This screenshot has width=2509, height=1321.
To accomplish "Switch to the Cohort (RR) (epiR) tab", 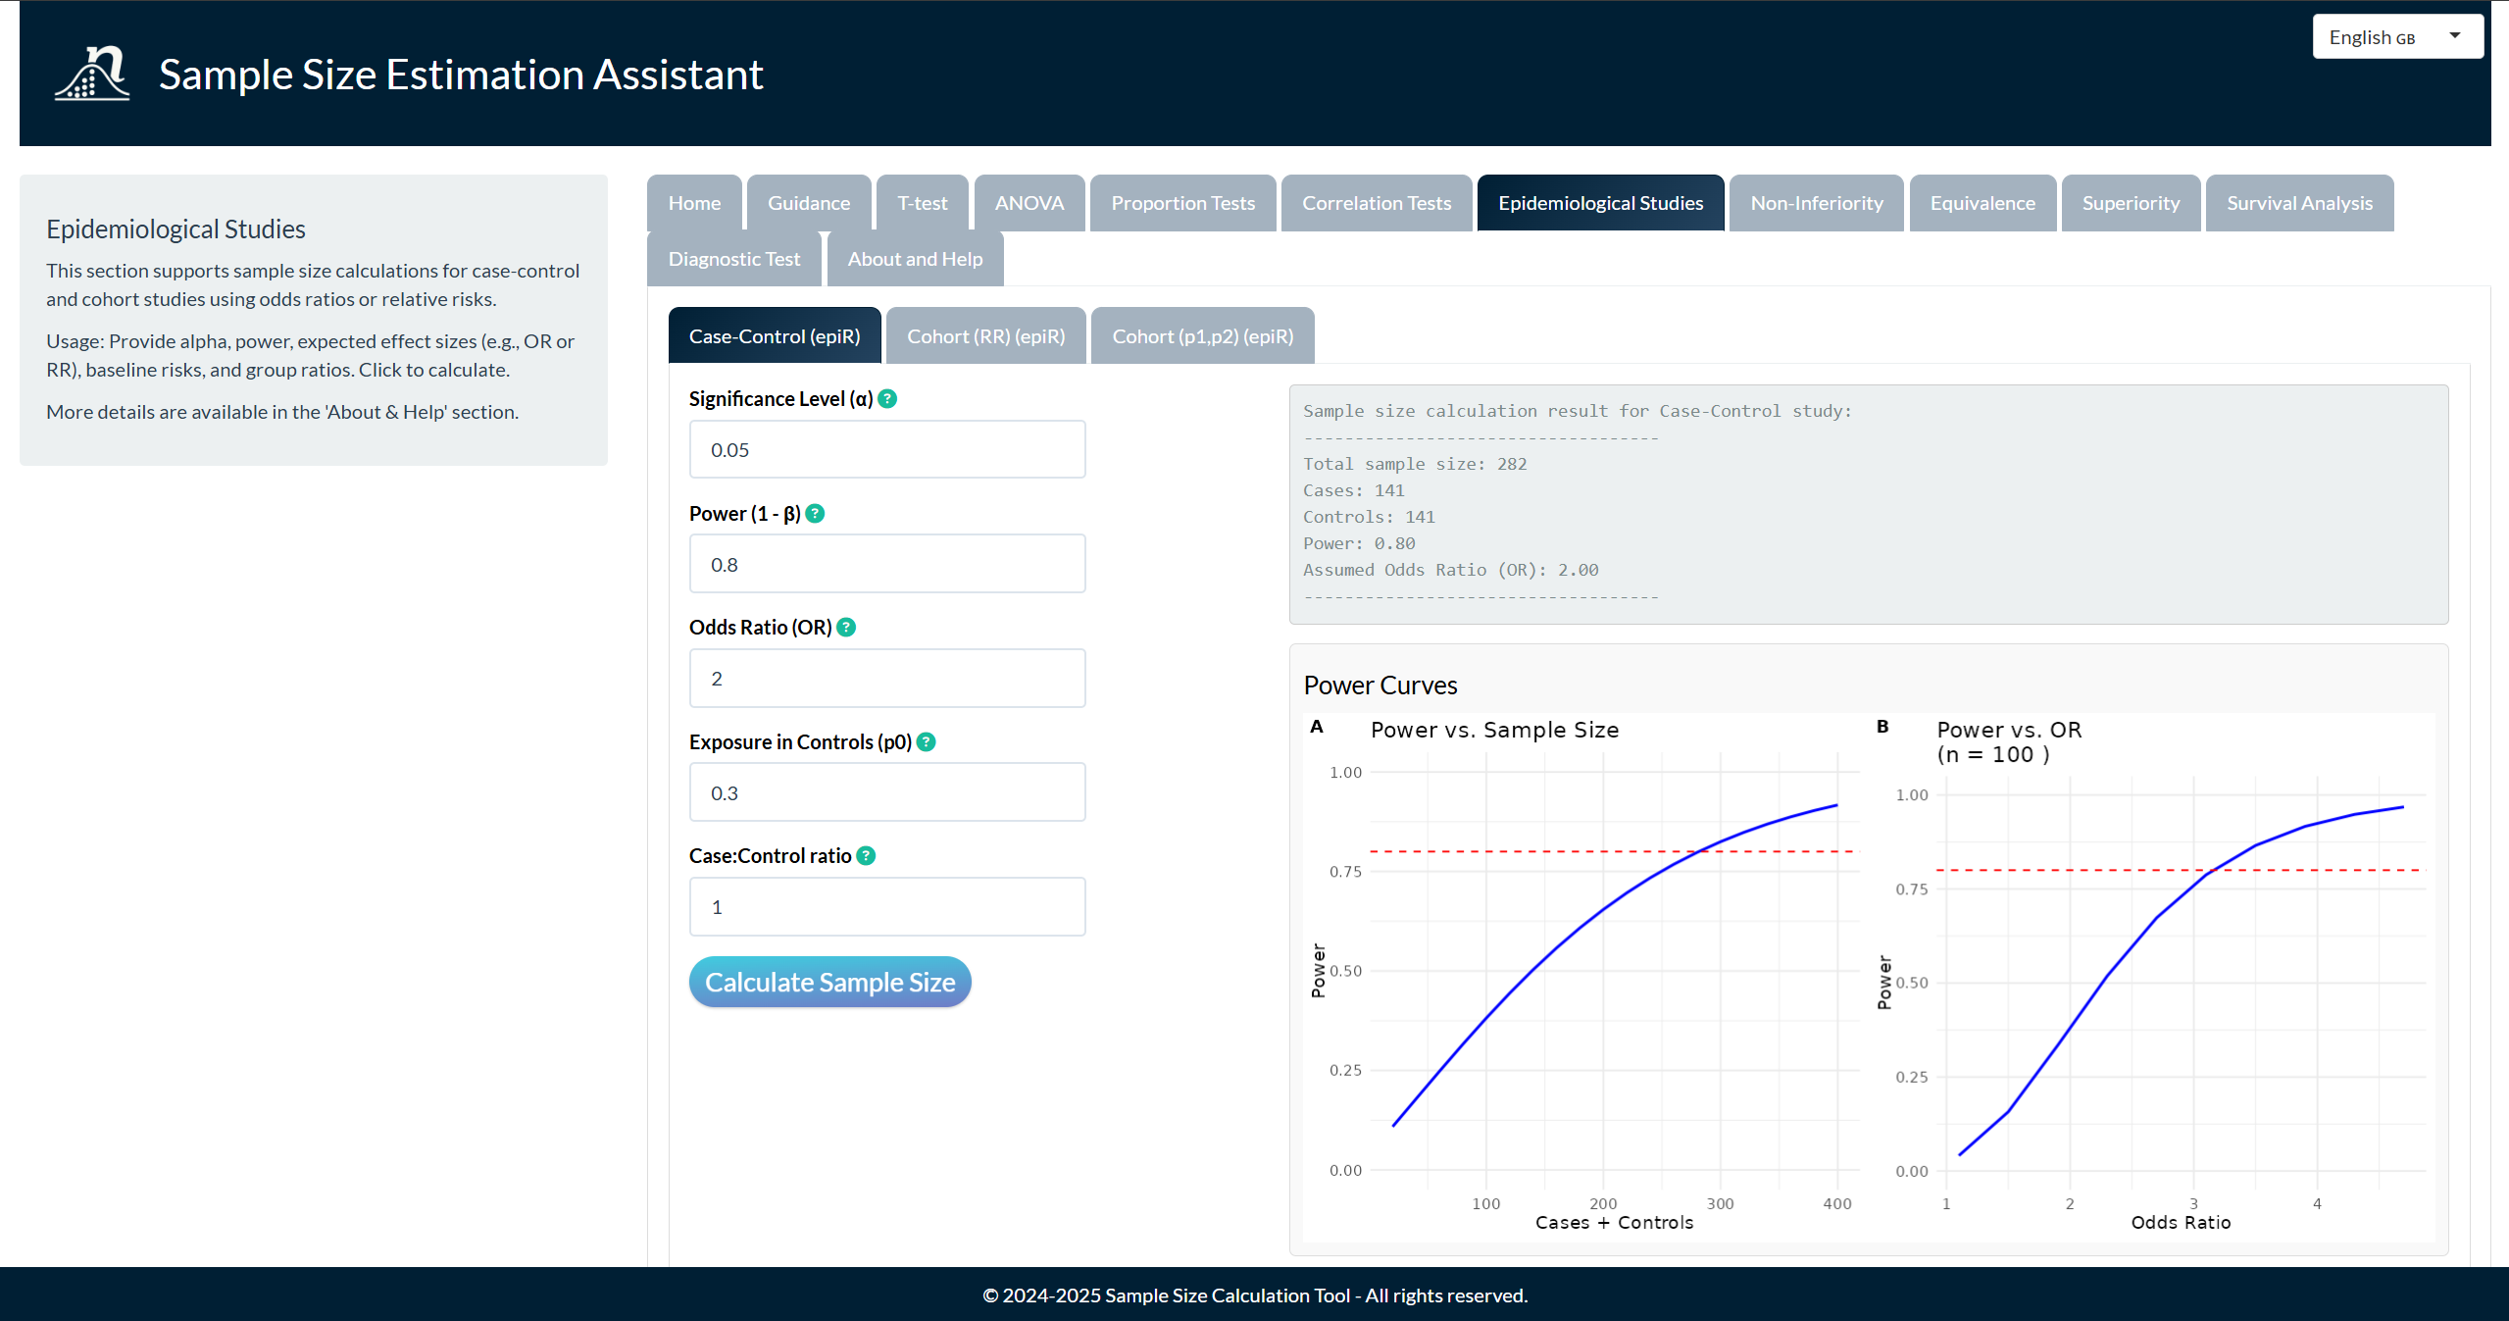I will (985, 336).
